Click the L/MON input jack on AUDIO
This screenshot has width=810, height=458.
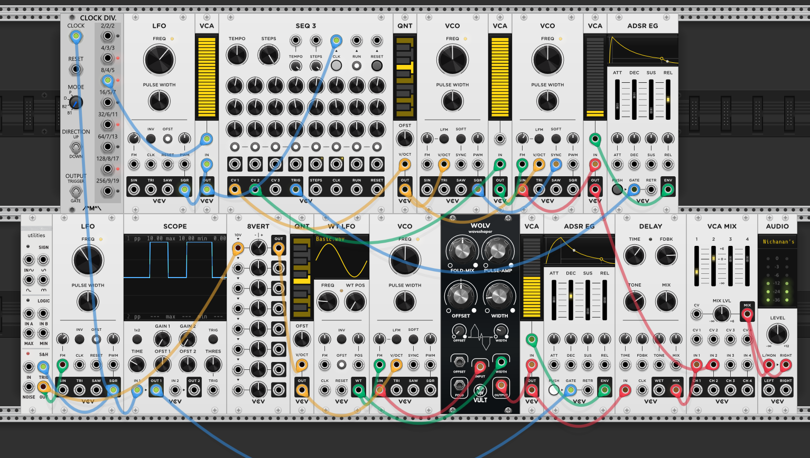tap(769, 365)
